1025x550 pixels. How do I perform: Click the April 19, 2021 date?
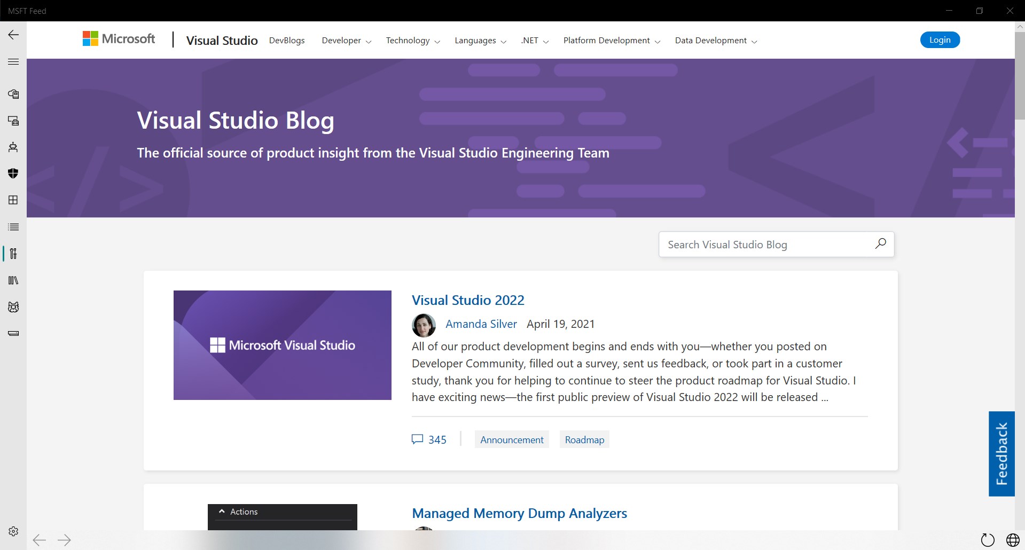(x=560, y=324)
